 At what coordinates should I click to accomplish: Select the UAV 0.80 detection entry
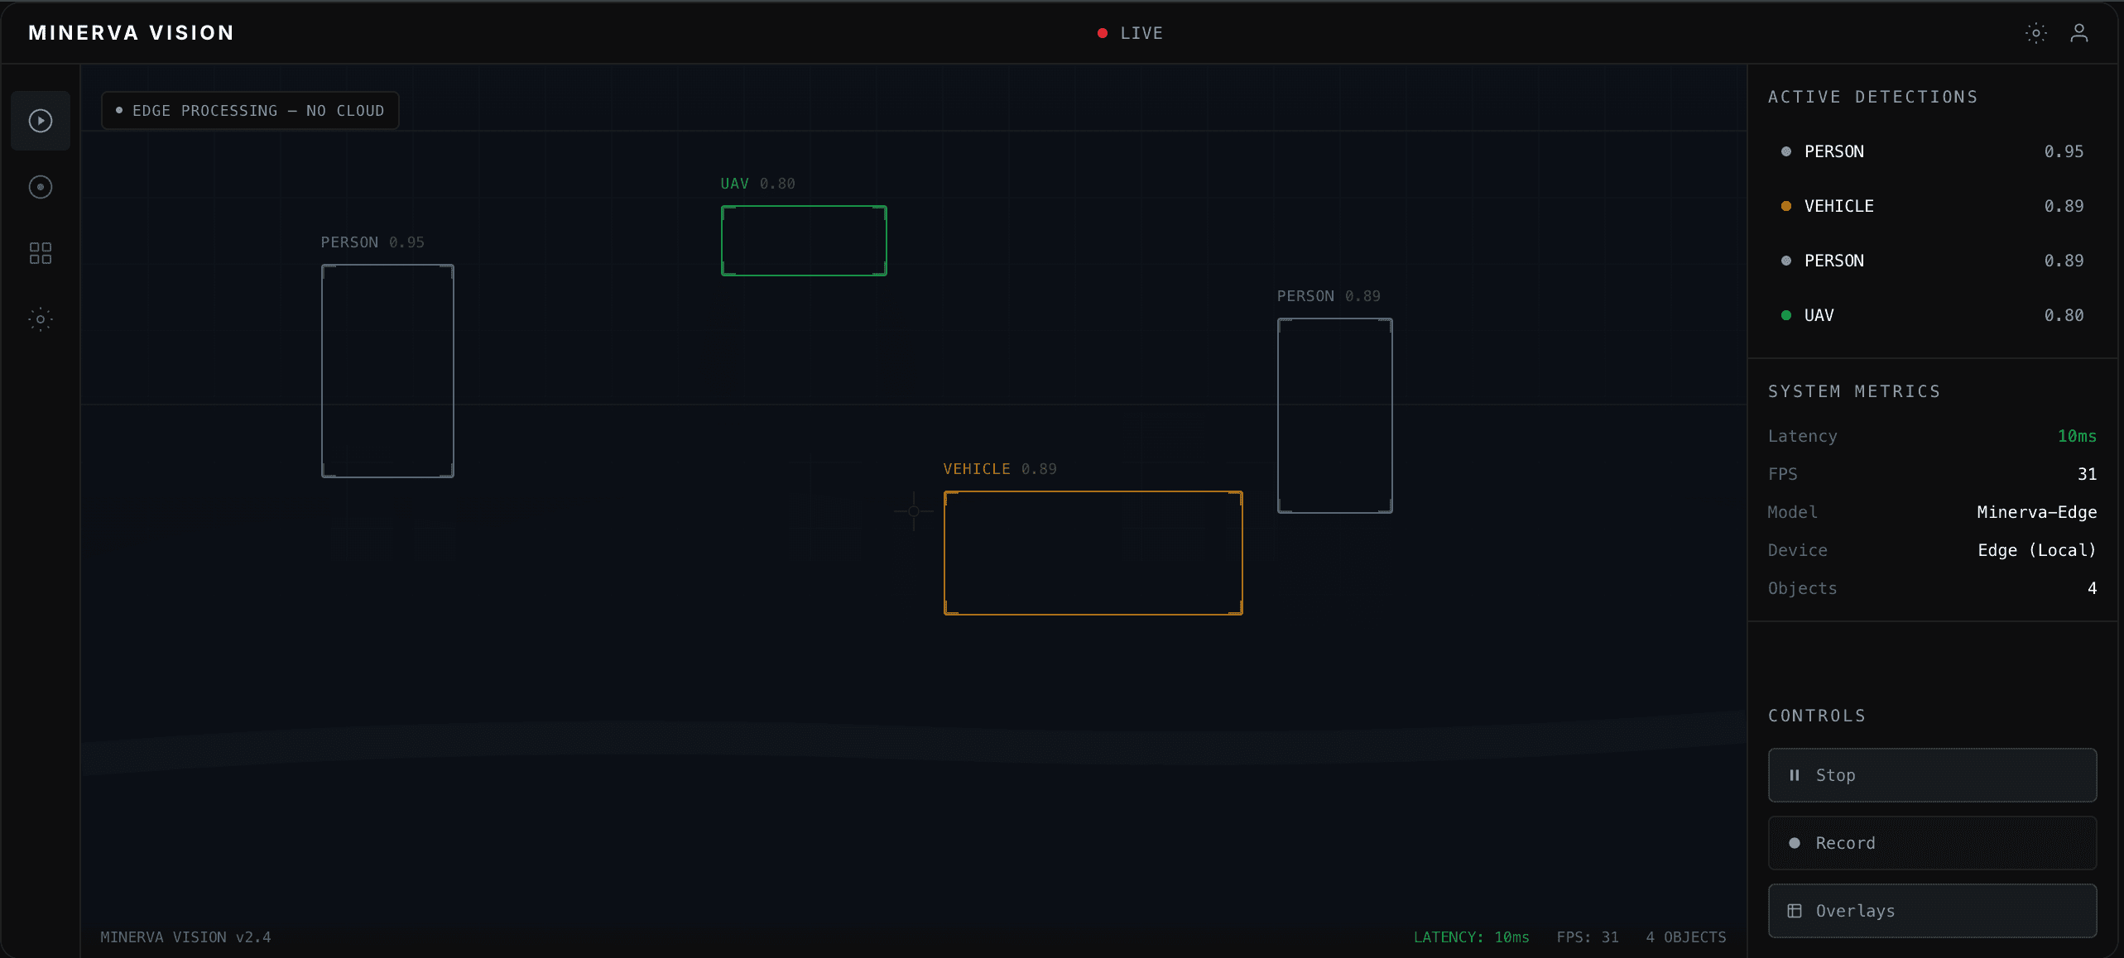1932,315
